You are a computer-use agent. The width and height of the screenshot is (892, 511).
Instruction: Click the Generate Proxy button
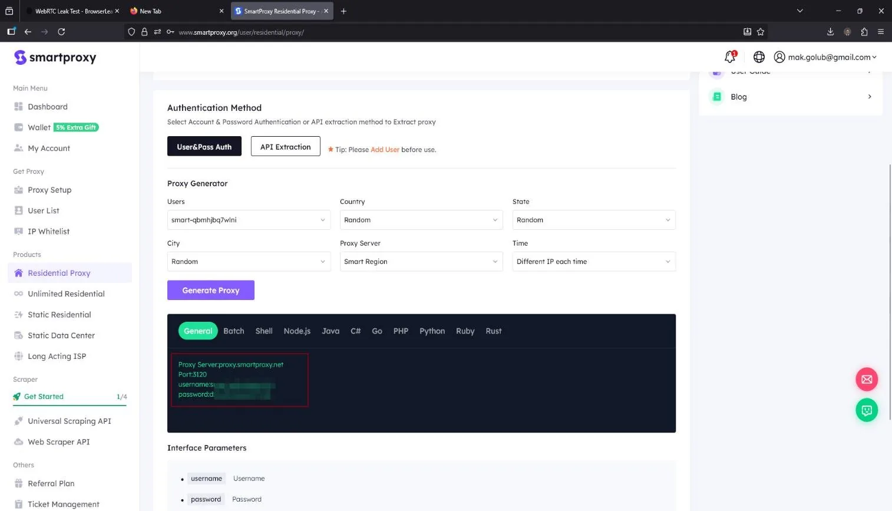pyautogui.click(x=211, y=291)
